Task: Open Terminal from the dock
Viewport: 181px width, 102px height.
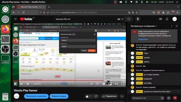Action: click(5, 39)
